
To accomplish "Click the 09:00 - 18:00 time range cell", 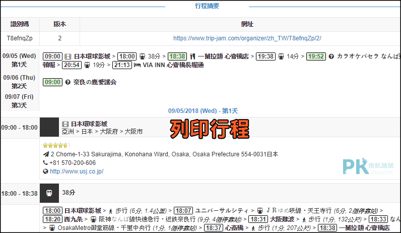I will 20,127.
